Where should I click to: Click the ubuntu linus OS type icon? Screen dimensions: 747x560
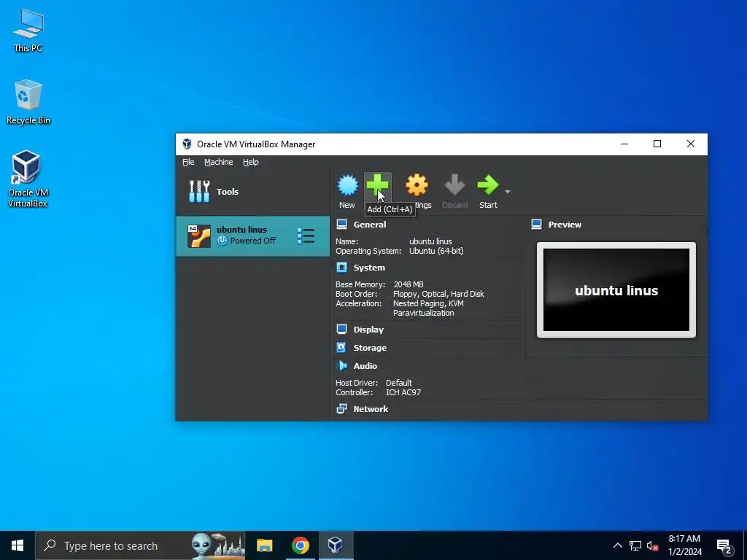click(199, 236)
